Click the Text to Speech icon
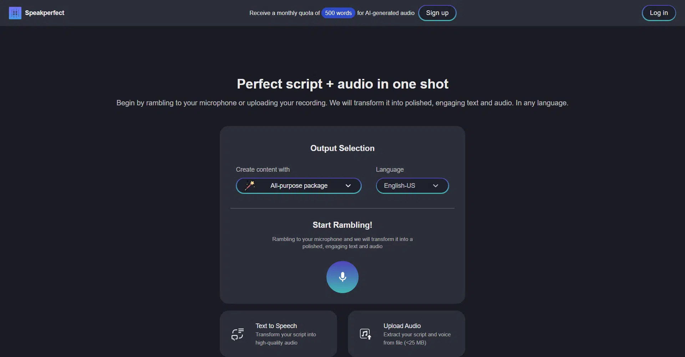This screenshot has width=685, height=357. pos(238,334)
